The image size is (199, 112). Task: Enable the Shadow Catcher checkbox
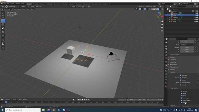coord(181,83)
